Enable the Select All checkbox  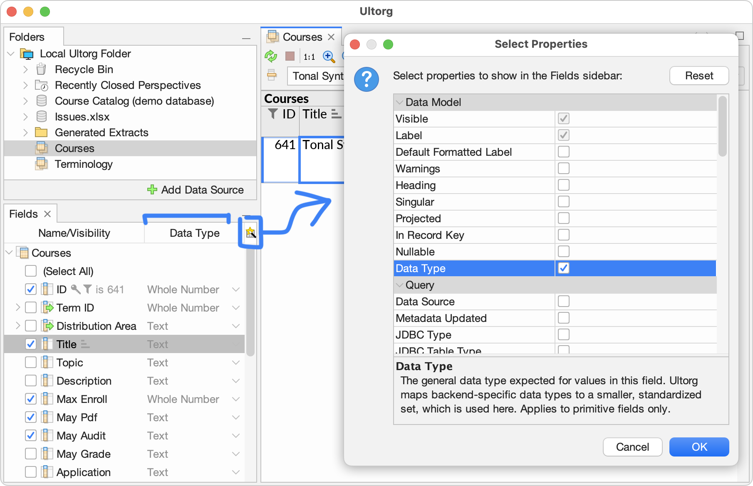pos(30,271)
